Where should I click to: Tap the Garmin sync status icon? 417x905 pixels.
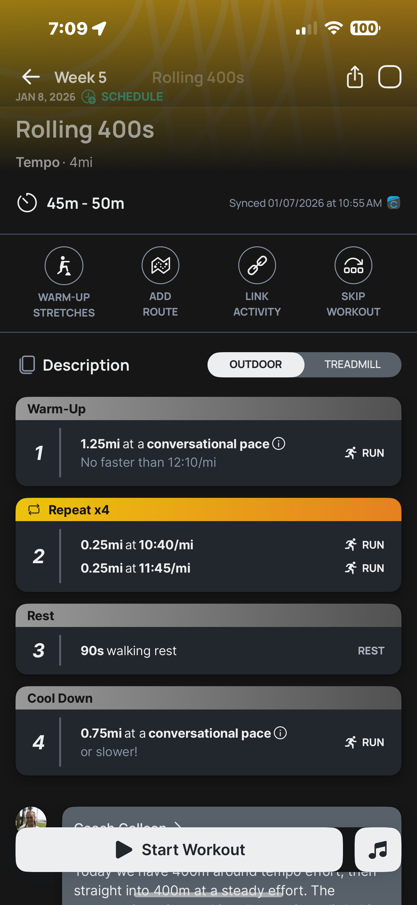pyautogui.click(x=393, y=203)
